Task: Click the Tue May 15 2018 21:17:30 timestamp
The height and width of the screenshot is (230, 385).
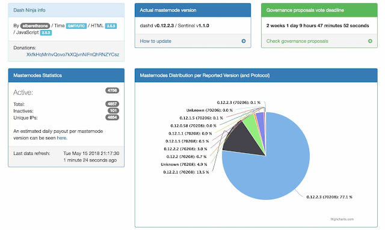Action: [x=91, y=153]
